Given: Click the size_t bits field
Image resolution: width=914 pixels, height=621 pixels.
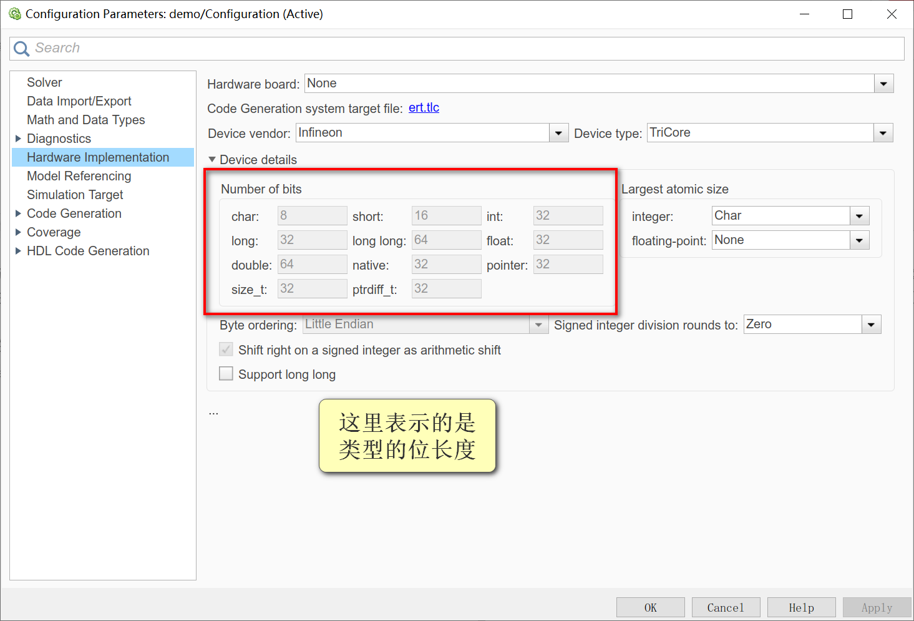Looking at the screenshot, I should [312, 288].
